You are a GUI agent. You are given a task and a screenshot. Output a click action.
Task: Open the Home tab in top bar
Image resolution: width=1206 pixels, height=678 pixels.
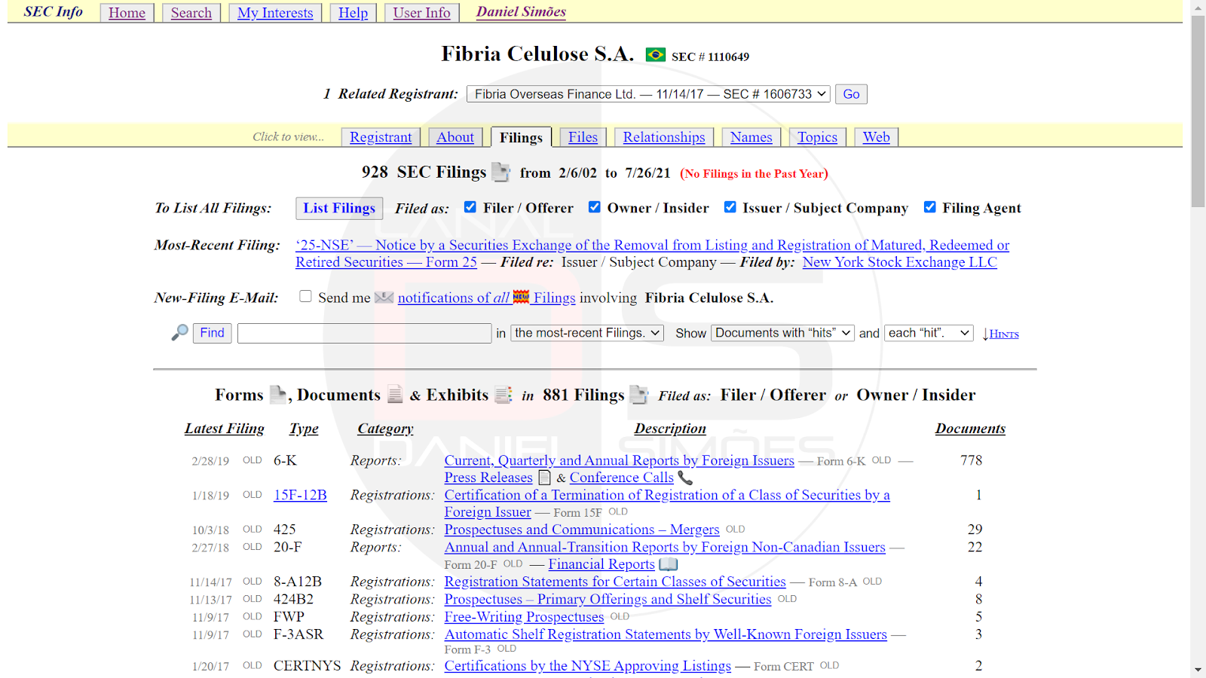(127, 13)
